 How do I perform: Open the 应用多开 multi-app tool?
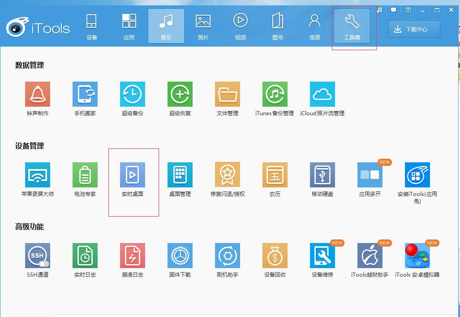click(x=370, y=175)
